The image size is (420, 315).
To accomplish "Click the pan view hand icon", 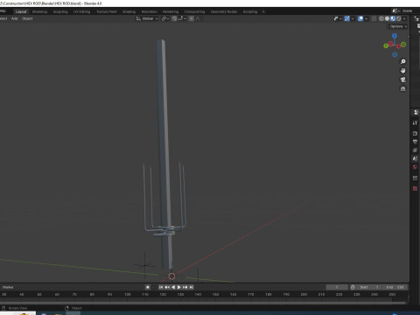I will pos(403,71).
